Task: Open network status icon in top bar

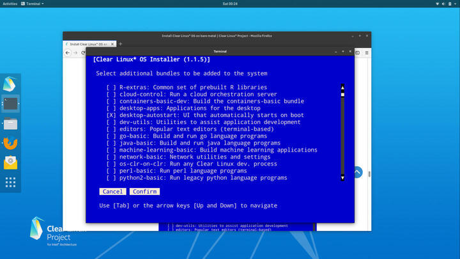Action: (438, 4)
